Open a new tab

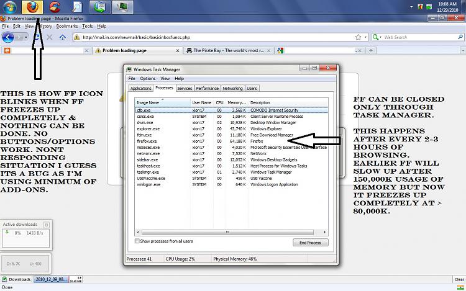(x=370, y=50)
